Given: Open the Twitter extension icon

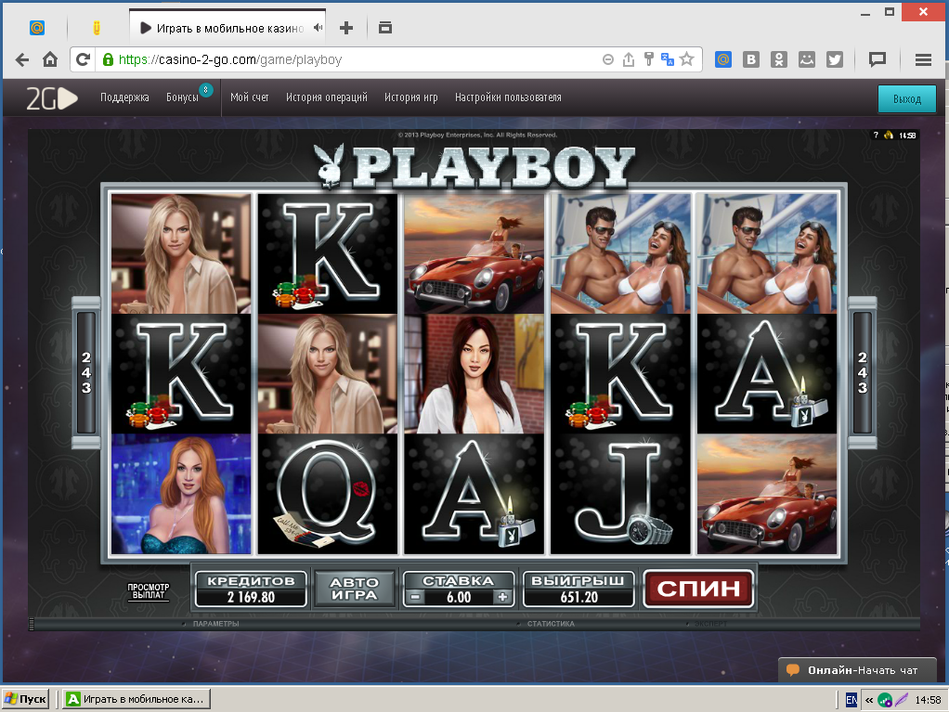Looking at the screenshot, I should click(x=835, y=59).
